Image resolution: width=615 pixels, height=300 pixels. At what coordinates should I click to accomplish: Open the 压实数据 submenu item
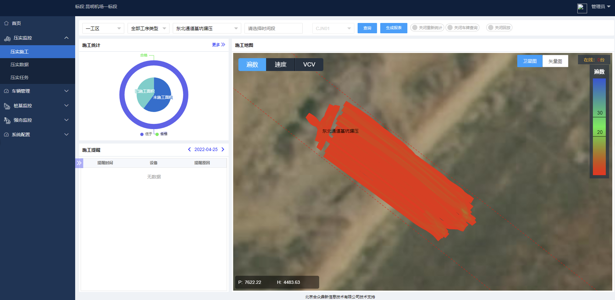pyautogui.click(x=20, y=65)
